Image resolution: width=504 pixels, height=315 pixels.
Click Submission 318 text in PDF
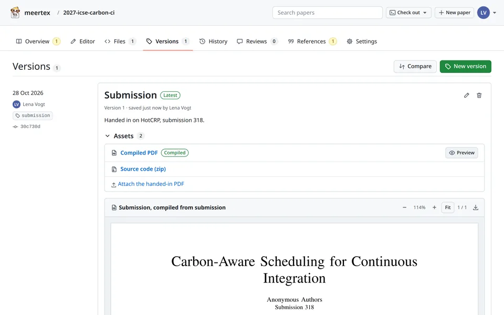tap(295, 307)
